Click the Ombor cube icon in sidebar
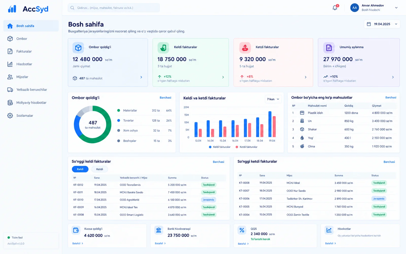This screenshot has width=406, height=254. click(10, 39)
